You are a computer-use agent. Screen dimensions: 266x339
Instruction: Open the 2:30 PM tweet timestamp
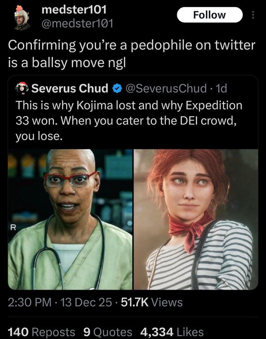[29, 302]
